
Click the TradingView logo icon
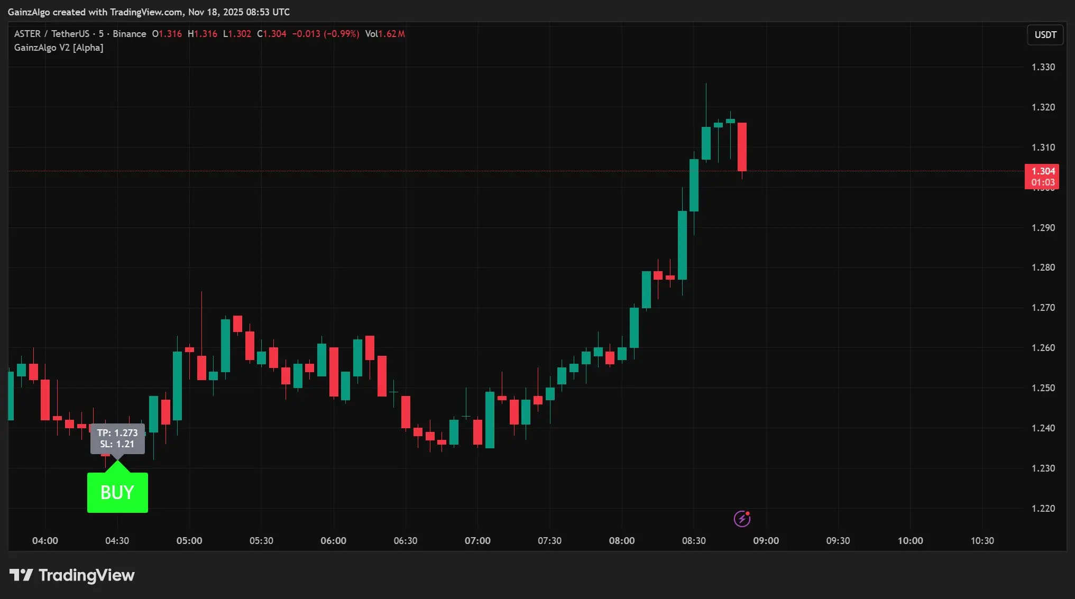pyautogui.click(x=21, y=575)
